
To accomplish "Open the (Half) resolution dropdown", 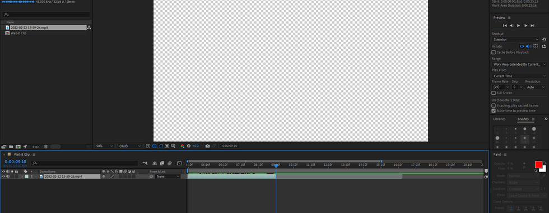I will tap(129, 146).
